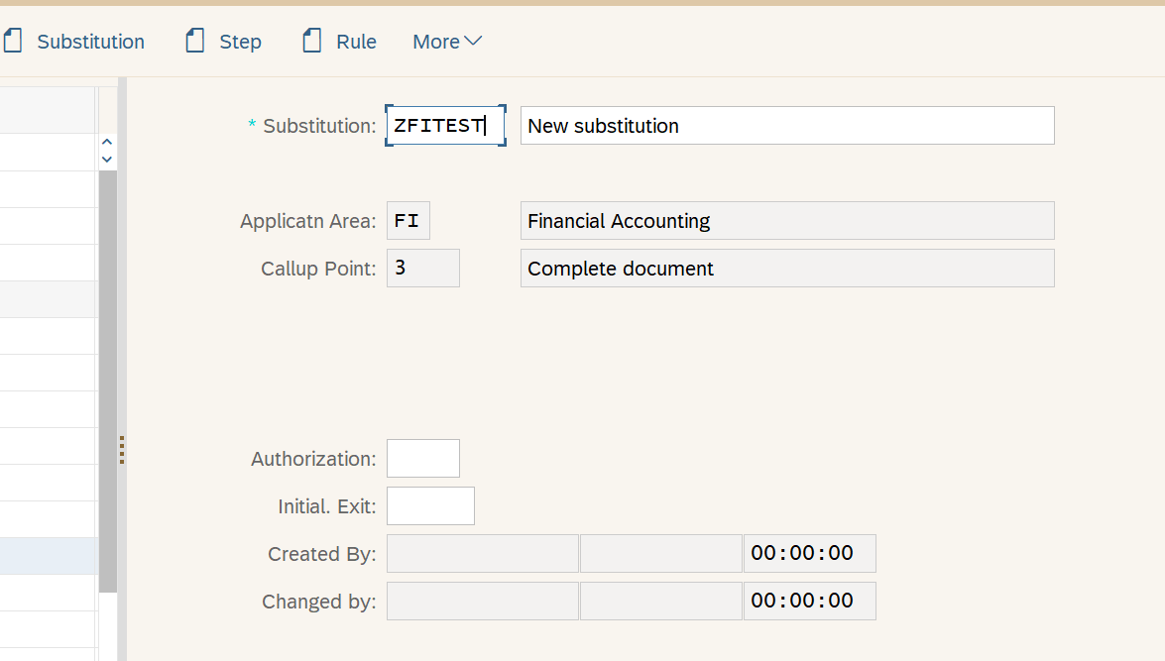Click the panel resize handle dots

[x=121, y=451]
